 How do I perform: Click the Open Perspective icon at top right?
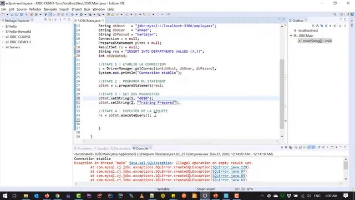(x=342, y=14)
